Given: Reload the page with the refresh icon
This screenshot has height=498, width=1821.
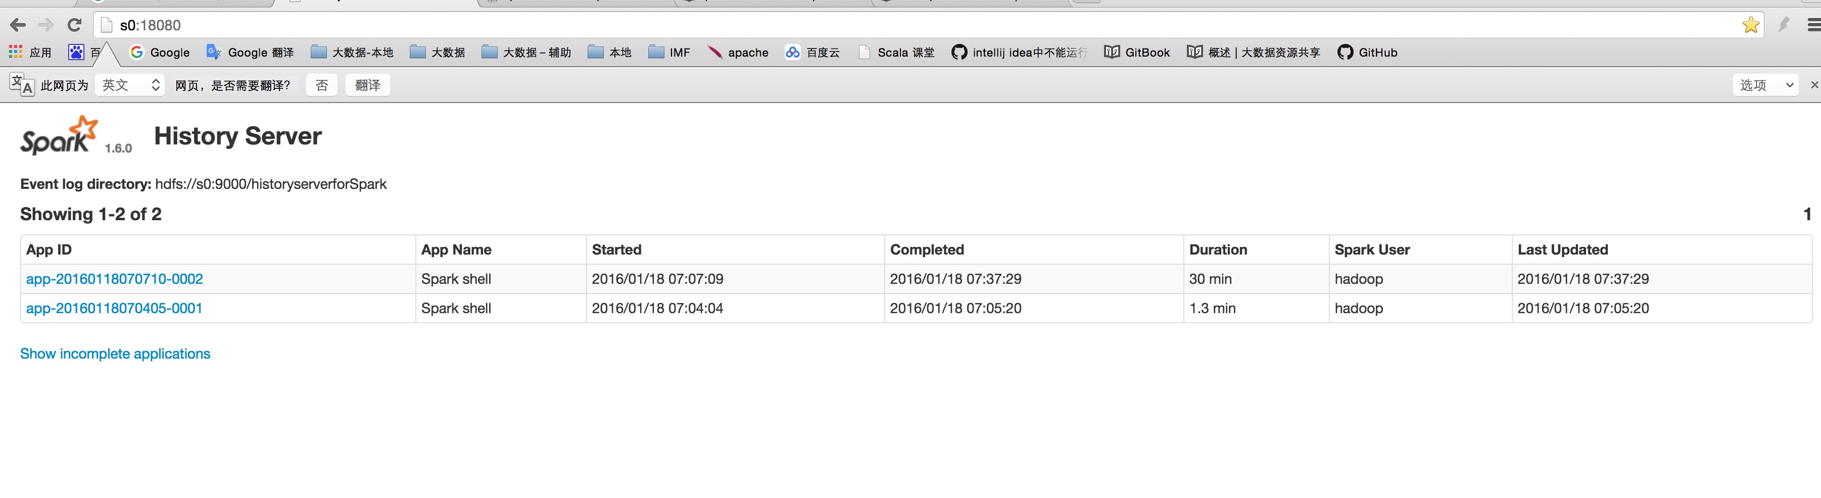Looking at the screenshot, I should click(x=74, y=25).
